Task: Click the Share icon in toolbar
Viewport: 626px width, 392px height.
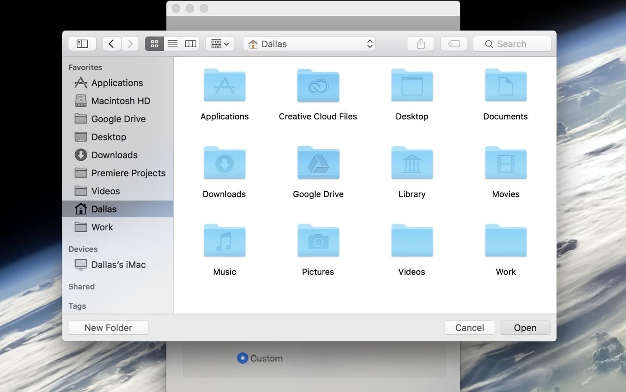Action: coord(420,43)
